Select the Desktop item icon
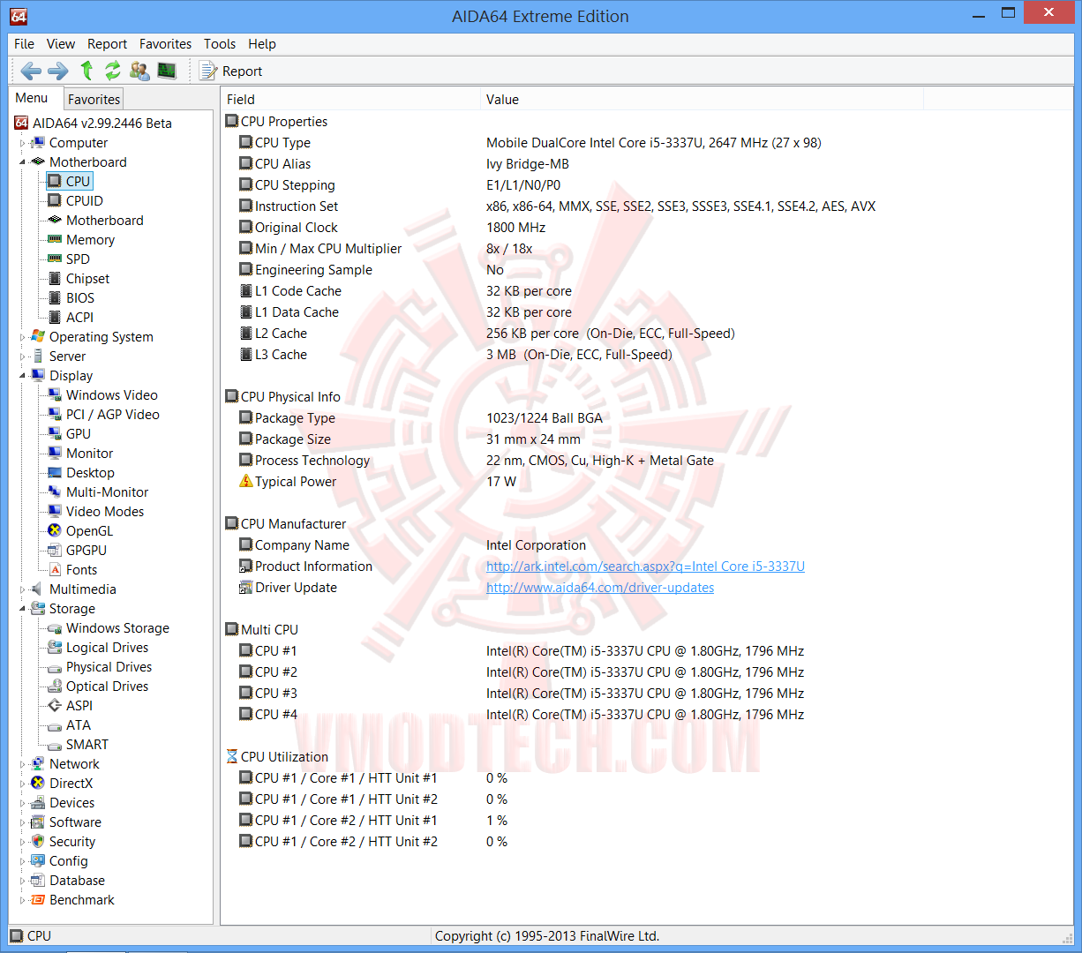Image resolution: width=1082 pixels, height=953 pixels. click(55, 473)
